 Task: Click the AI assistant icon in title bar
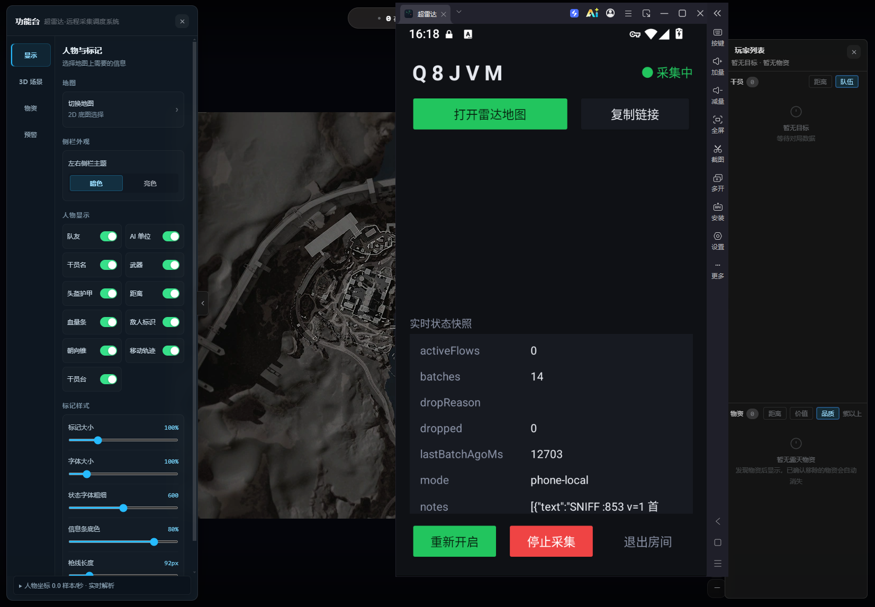click(592, 13)
